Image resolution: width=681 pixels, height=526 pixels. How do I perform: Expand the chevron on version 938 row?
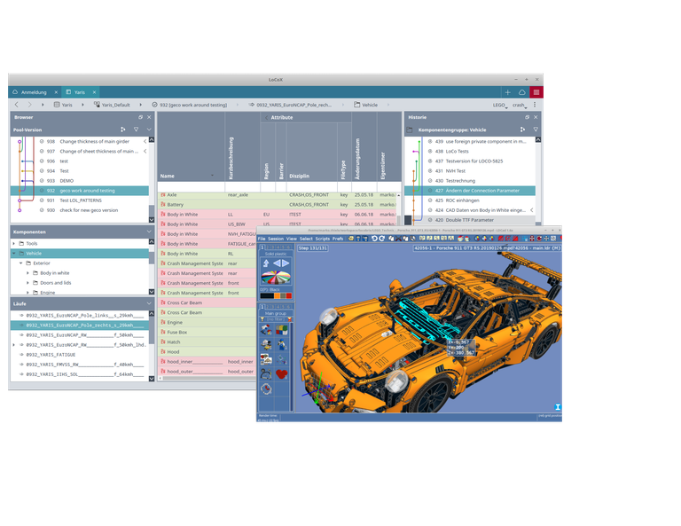coord(145,142)
